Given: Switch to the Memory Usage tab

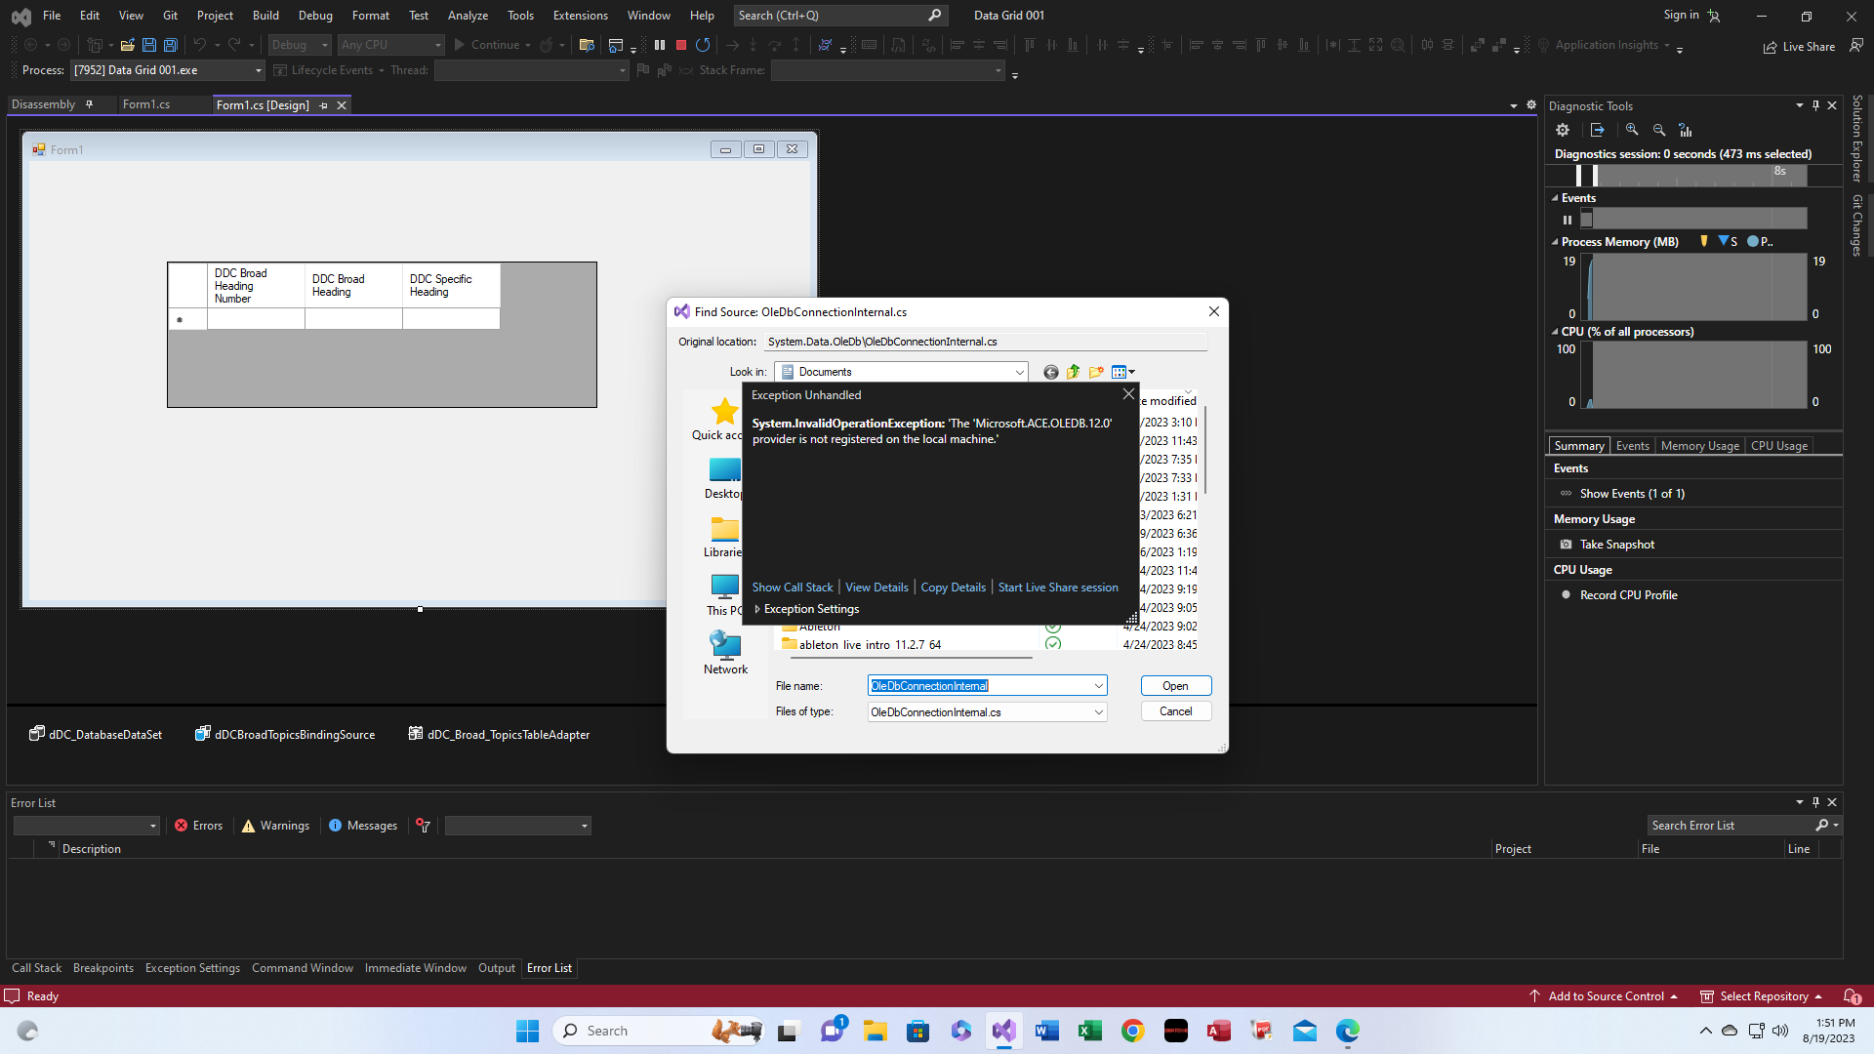Looking at the screenshot, I should click(1699, 445).
